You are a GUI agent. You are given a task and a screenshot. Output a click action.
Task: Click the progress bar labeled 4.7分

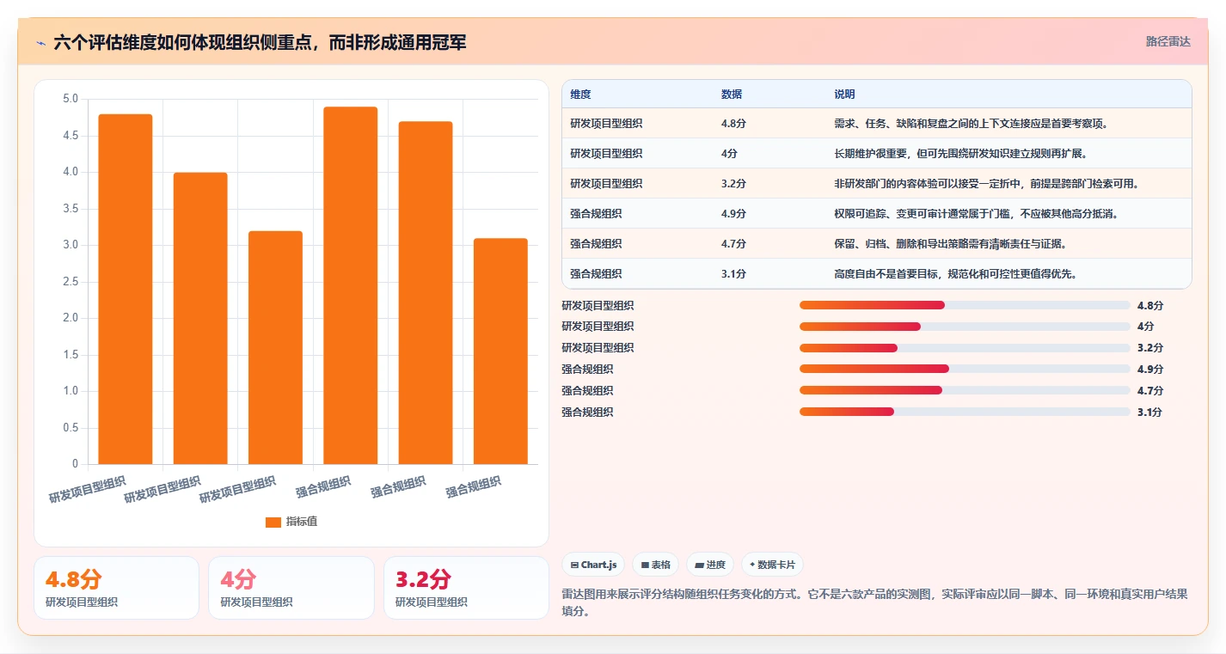click(965, 390)
